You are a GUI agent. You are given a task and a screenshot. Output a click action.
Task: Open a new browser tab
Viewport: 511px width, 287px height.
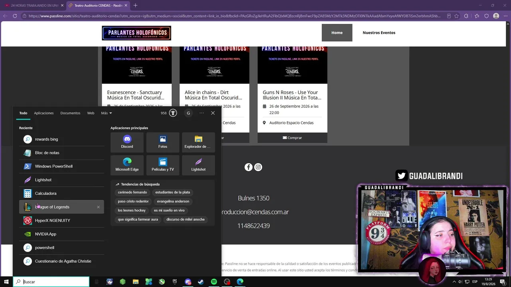tap(135, 6)
